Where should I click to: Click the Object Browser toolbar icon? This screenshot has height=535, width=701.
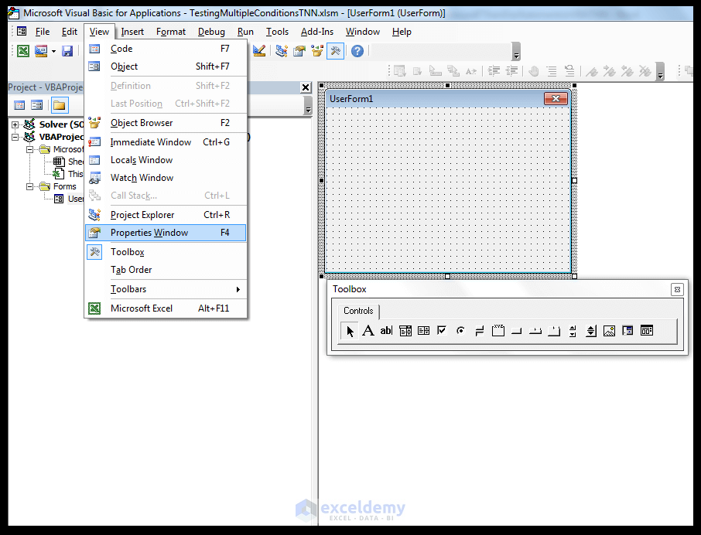[x=317, y=51]
